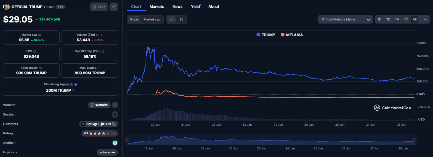Set chart range to 7D

[x=388, y=19]
